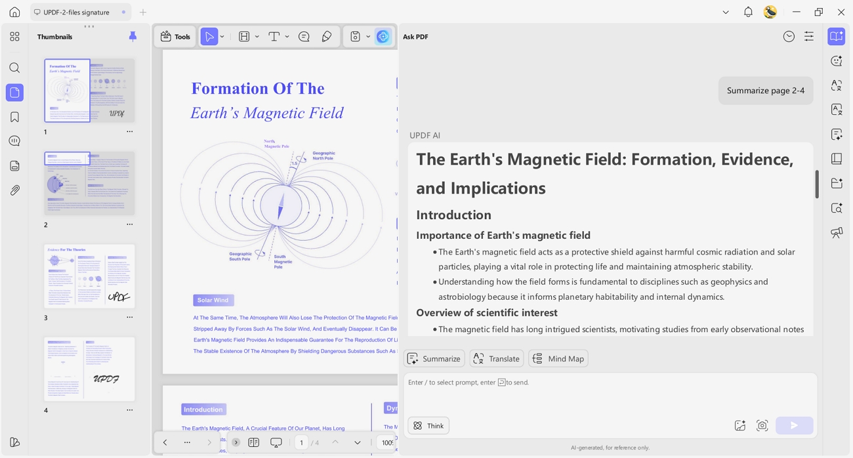Image resolution: width=853 pixels, height=458 pixels.
Task: Toggle the Think mode button
Action: click(428, 426)
